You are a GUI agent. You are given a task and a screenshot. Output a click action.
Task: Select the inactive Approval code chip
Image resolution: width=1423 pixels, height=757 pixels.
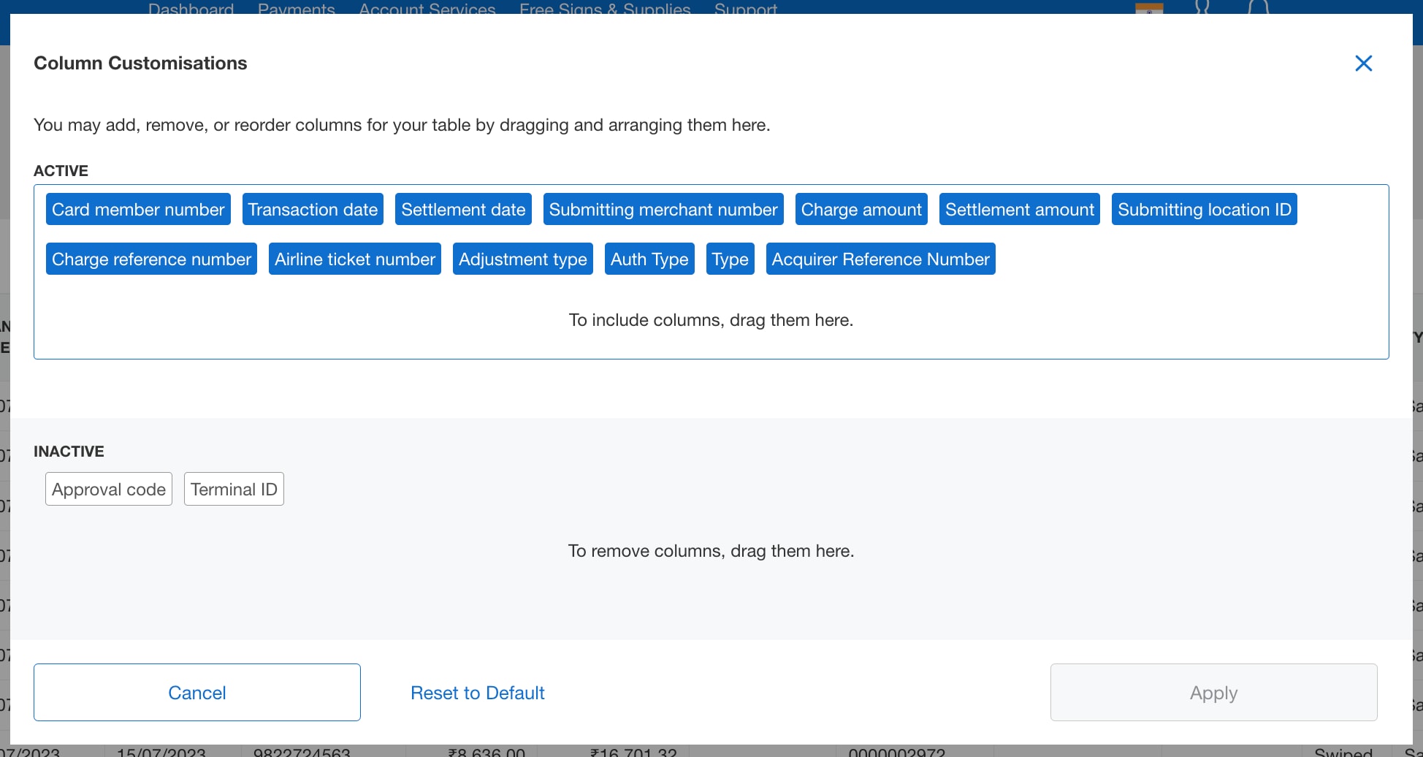point(108,489)
